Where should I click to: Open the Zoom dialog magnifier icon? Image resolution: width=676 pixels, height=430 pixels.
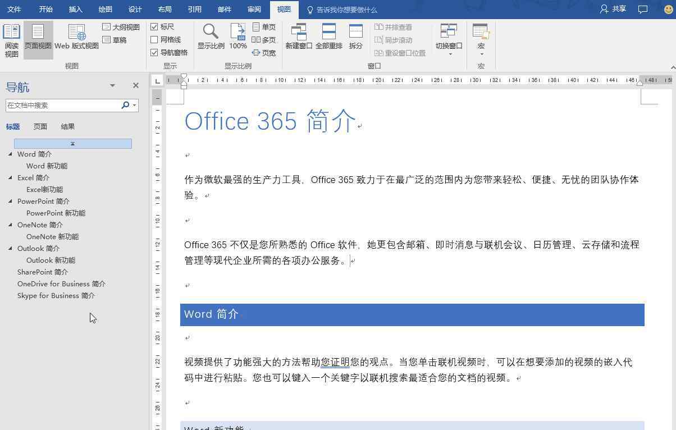click(211, 33)
